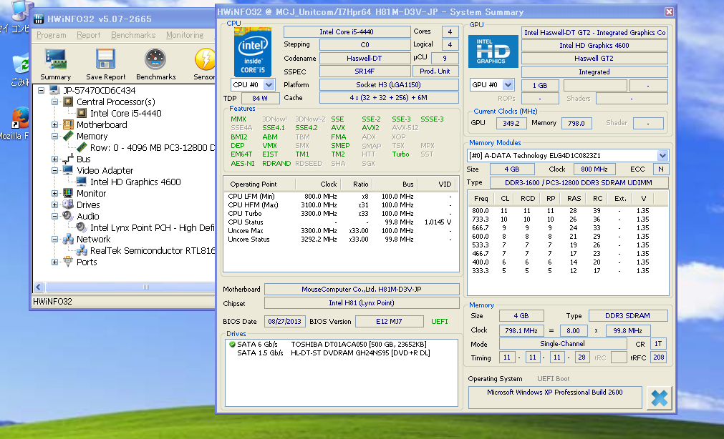Select the RealTek Semiconductor network adapter

tap(152, 250)
